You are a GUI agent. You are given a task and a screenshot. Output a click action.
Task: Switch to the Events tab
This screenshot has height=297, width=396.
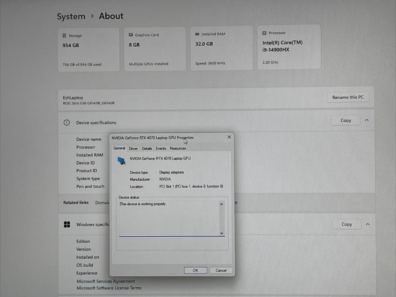(x=161, y=148)
